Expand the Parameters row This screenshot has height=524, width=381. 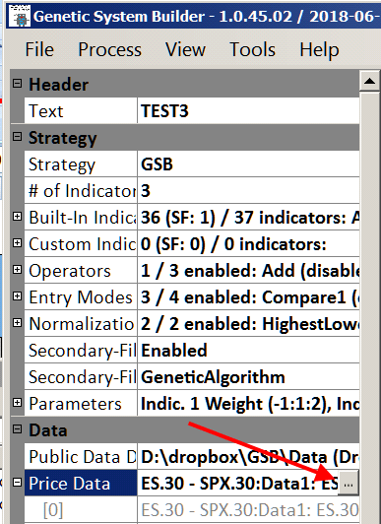18,403
